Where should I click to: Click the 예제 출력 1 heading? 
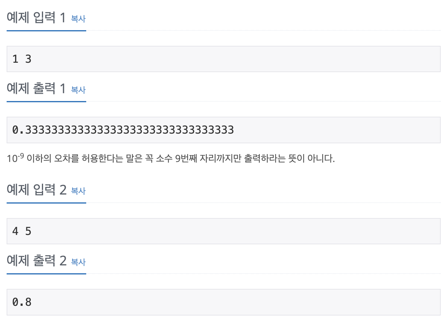(36, 88)
